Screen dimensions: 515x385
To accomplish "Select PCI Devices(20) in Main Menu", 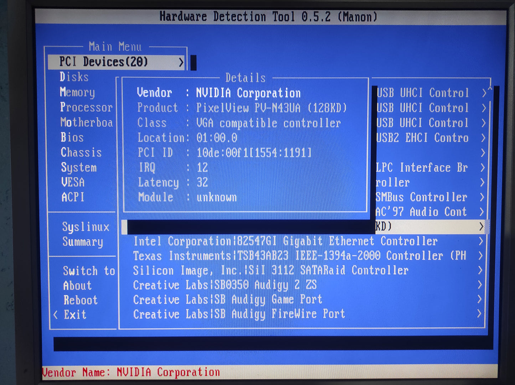I will point(103,62).
